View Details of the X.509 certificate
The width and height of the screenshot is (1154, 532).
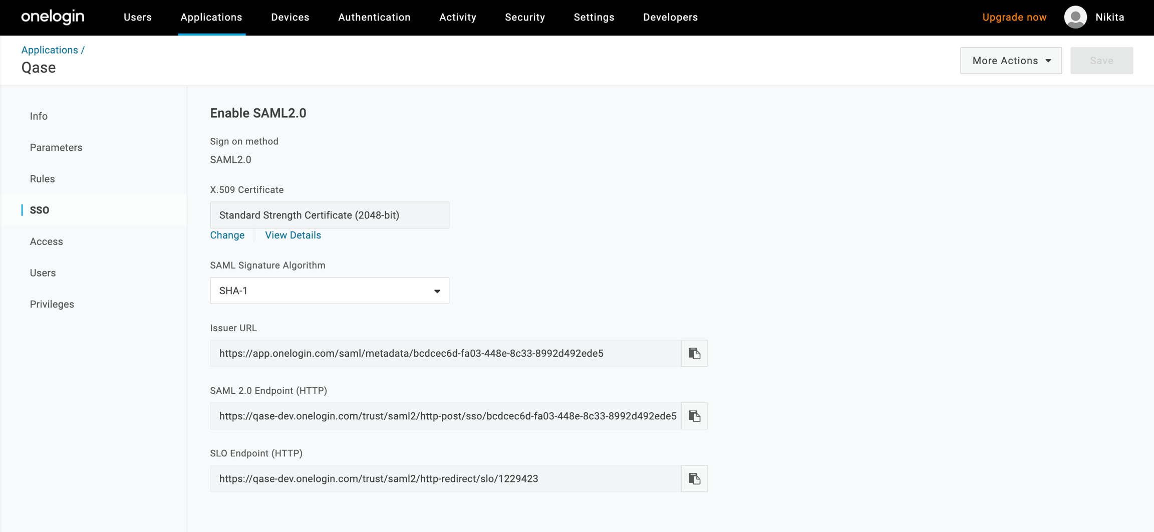pyautogui.click(x=293, y=235)
